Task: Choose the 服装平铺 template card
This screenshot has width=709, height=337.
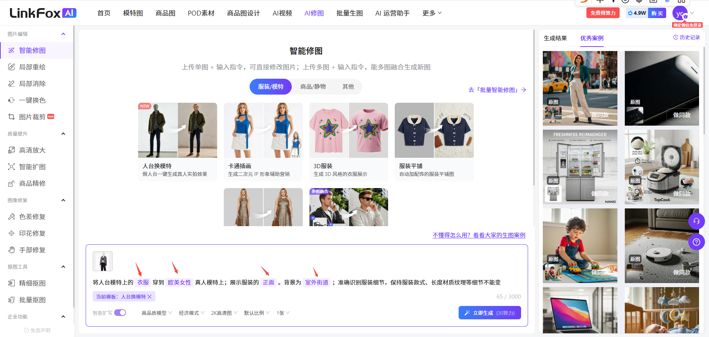Action: coord(434,142)
